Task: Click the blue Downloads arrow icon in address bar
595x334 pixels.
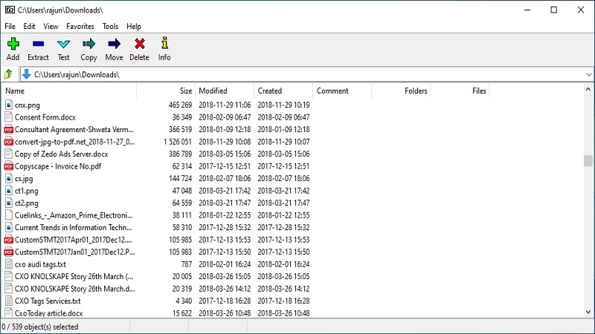Action: pyautogui.click(x=26, y=75)
